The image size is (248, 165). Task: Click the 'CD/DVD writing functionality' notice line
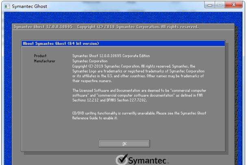pyautogui.click(x=139, y=113)
